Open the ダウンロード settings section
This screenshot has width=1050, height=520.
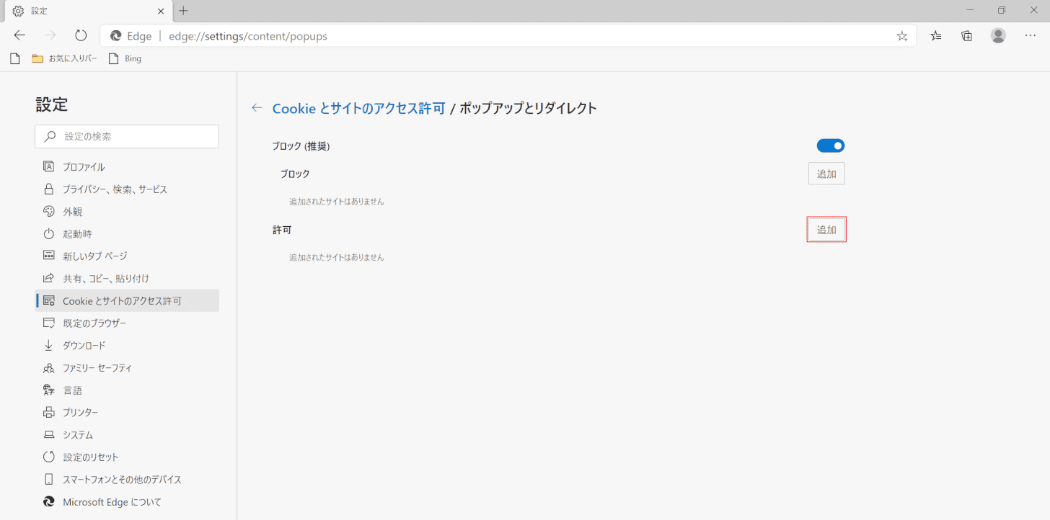[x=127, y=346]
